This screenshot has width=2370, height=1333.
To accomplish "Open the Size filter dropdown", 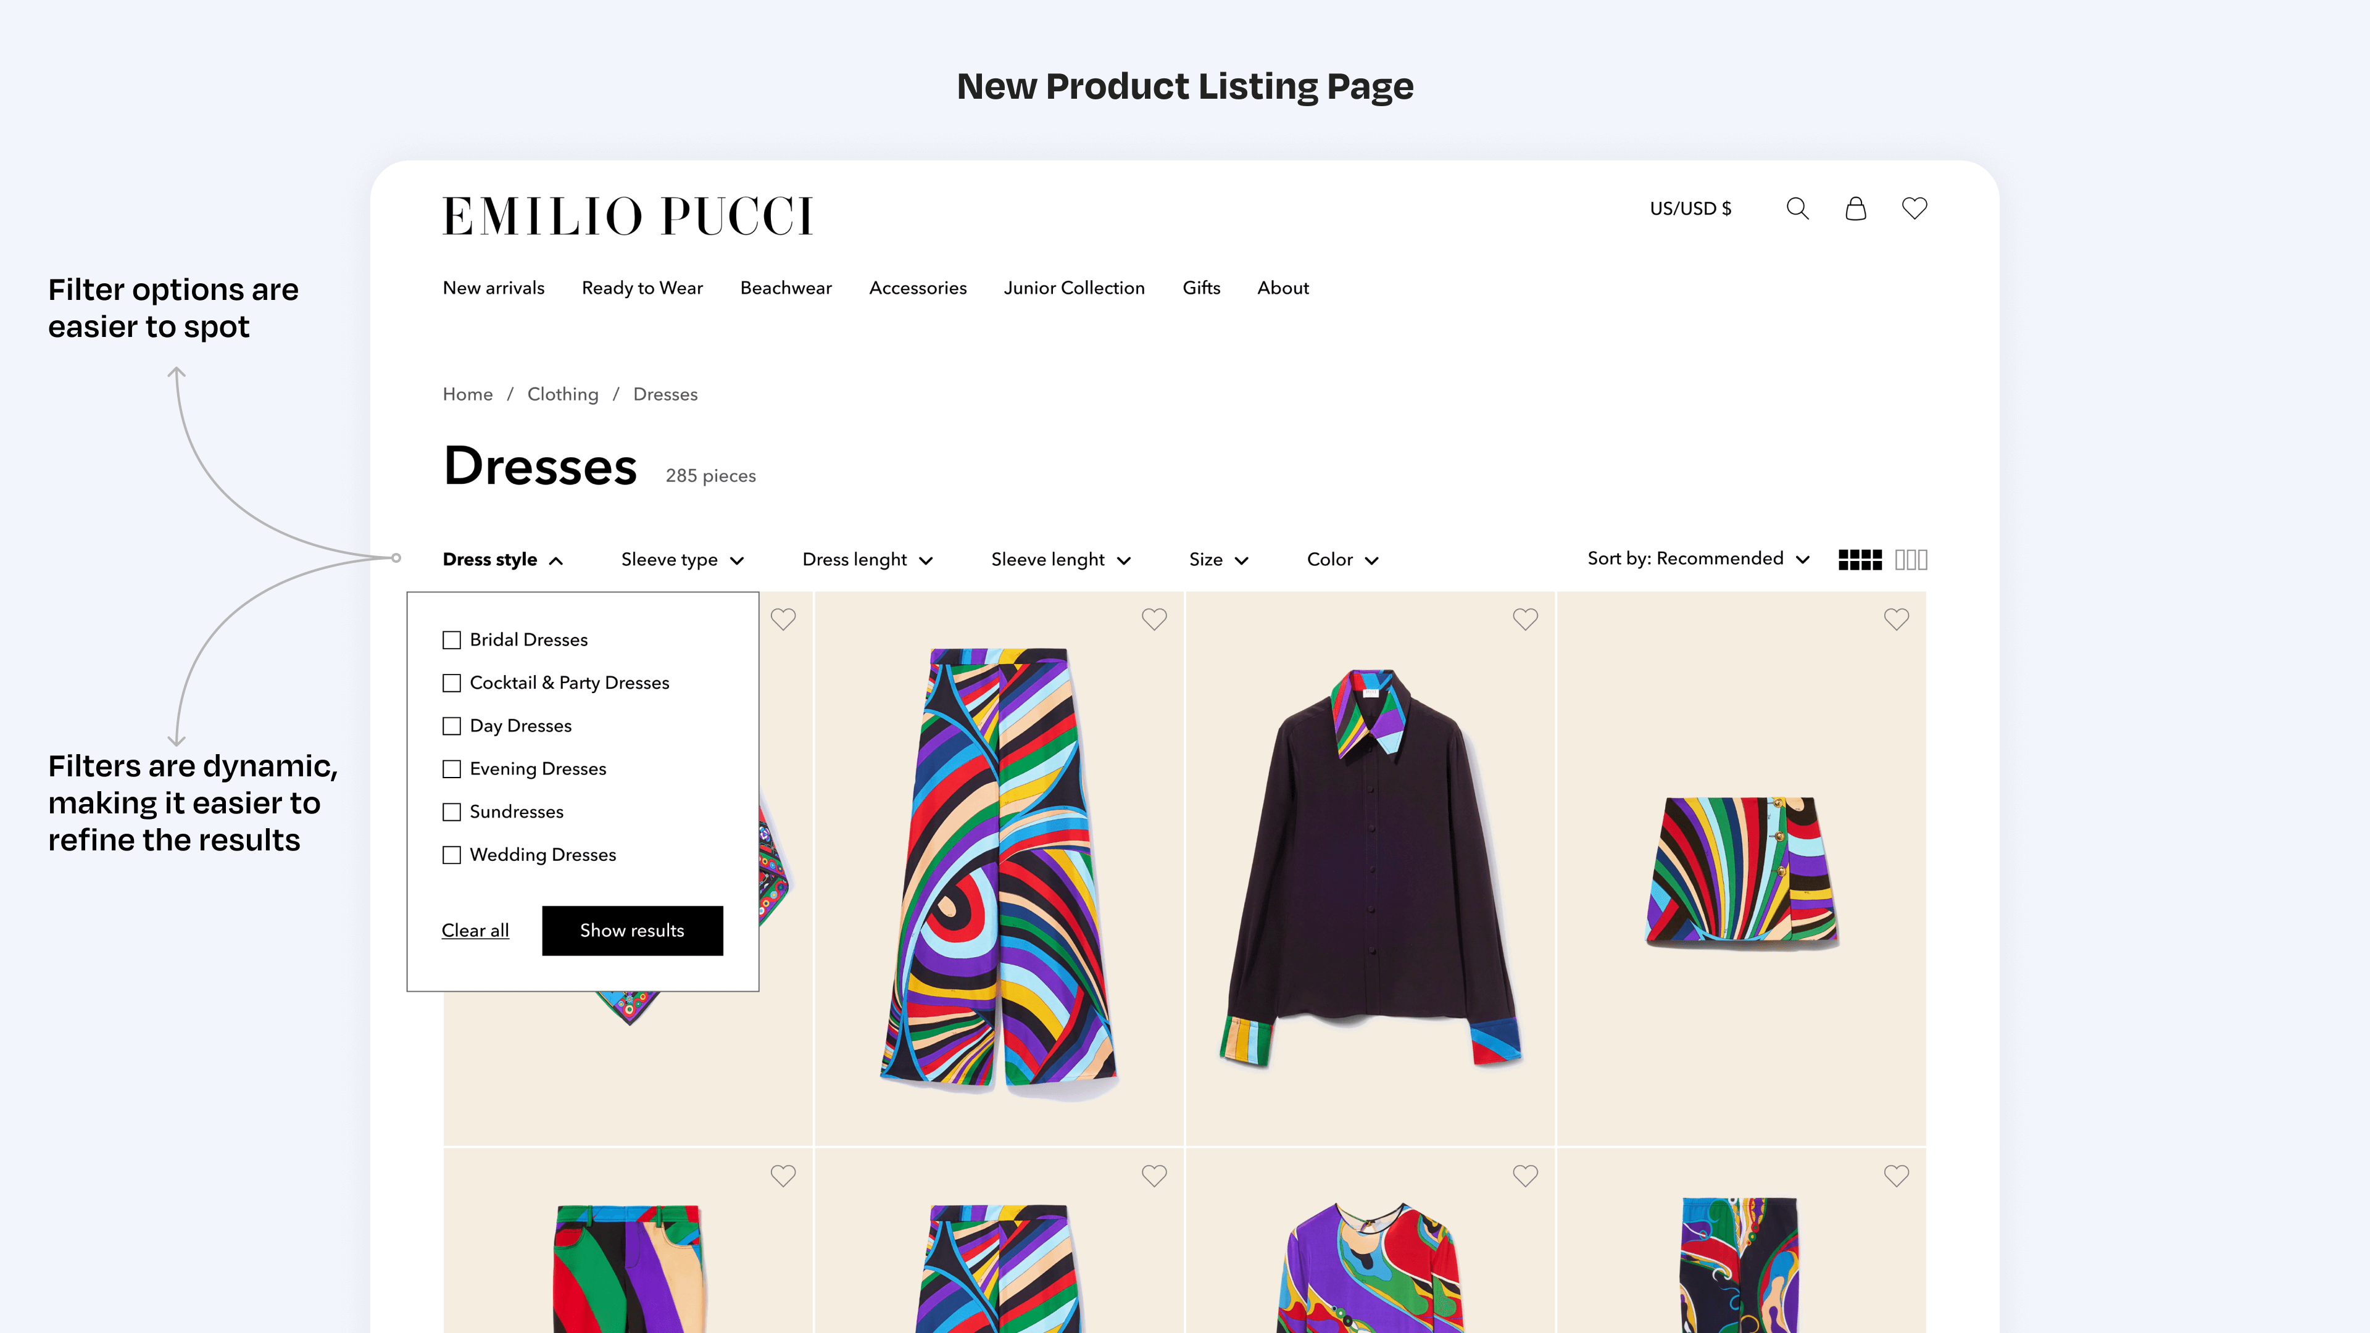I will click(1218, 559).
